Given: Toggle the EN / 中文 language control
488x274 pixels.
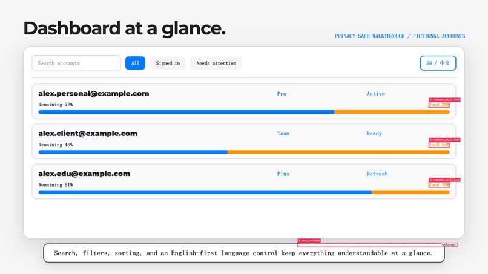Looking at the screenshot, I should click(438, 63).
